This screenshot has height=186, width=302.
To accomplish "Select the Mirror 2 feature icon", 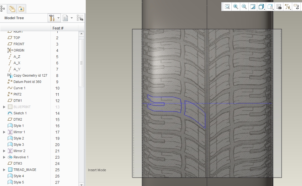I will pyautogui.click(x=10, y=151).
